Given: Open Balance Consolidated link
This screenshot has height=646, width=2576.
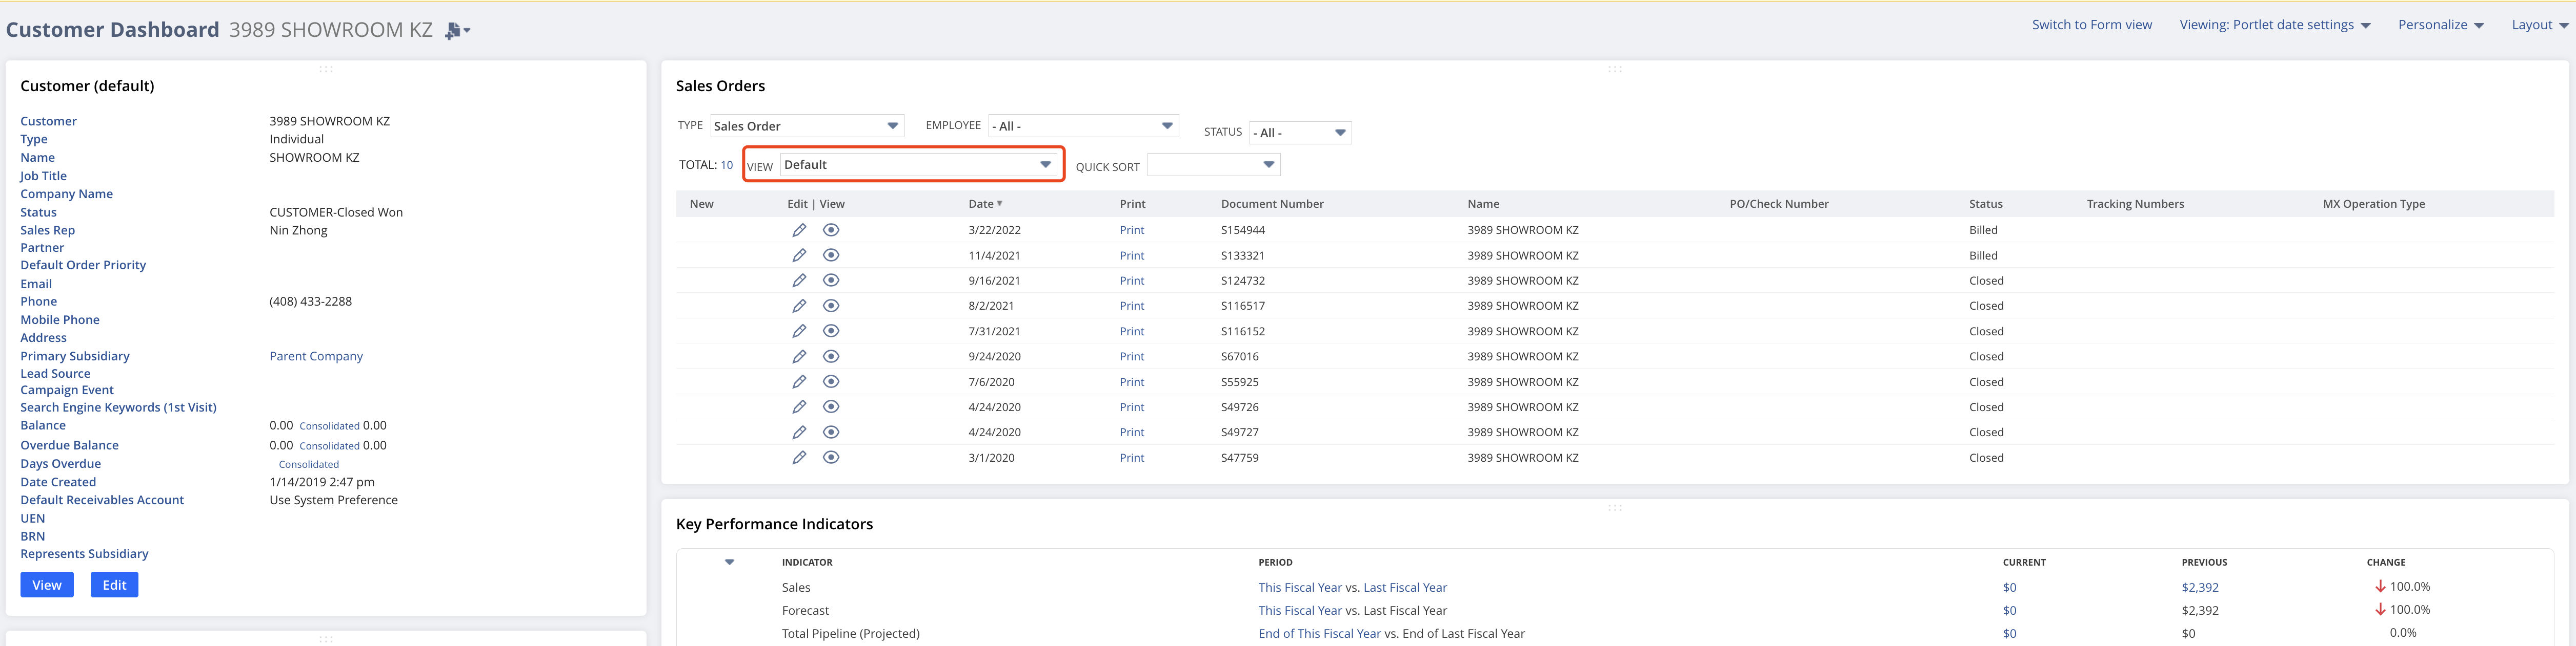Looking at the screenshot, I should (329, 426).
